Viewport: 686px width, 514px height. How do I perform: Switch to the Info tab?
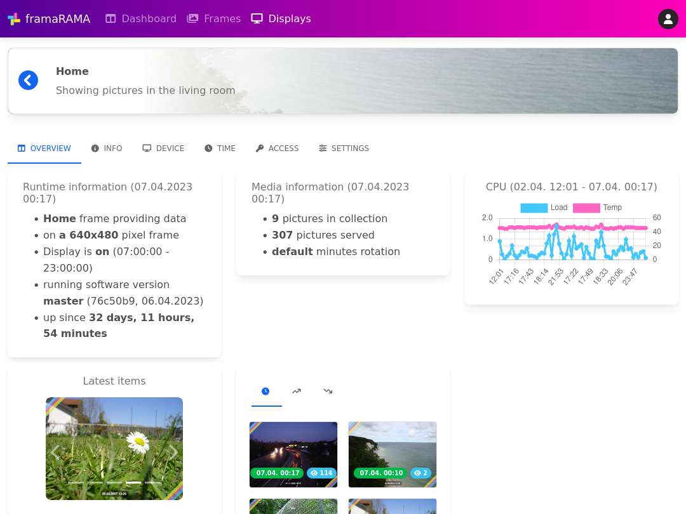coord(107,148)
